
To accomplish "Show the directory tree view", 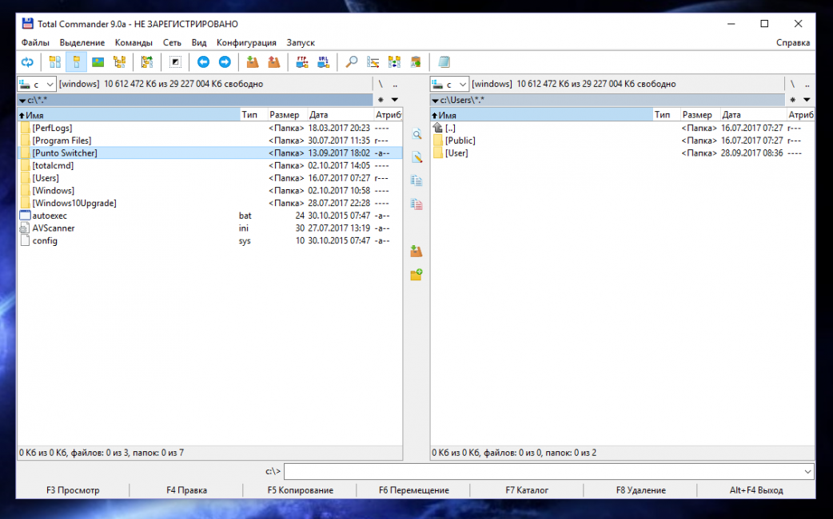I will (120, 62).
